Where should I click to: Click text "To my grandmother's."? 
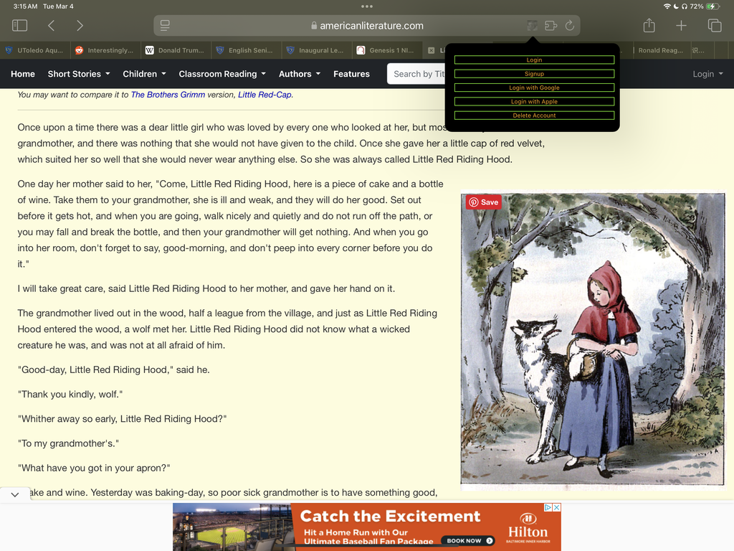tap(68, 443)
